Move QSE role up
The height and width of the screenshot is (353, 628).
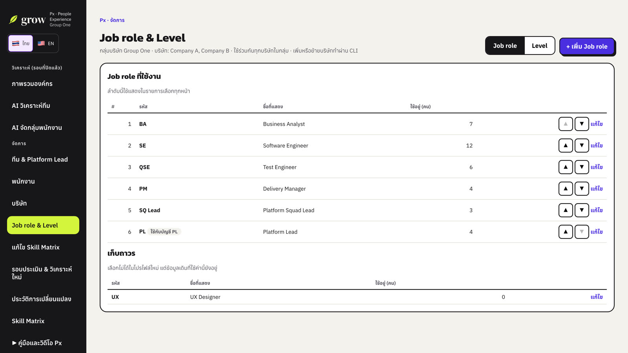(566, 167)
